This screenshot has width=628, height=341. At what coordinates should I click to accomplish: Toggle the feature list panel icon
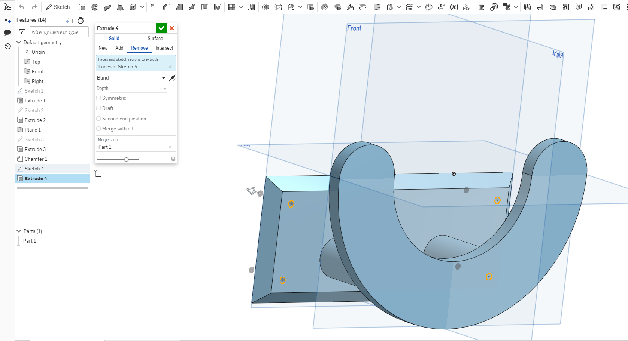pyautogui.click(x=7, y=7)
